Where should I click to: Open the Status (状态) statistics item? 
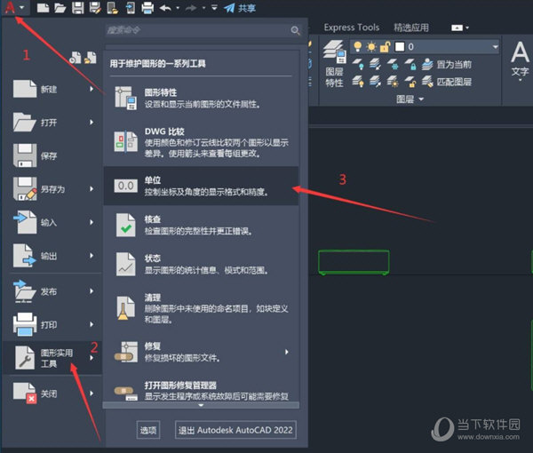(x=201, y=264)
